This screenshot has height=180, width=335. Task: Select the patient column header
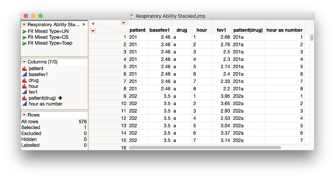[137, 30]
